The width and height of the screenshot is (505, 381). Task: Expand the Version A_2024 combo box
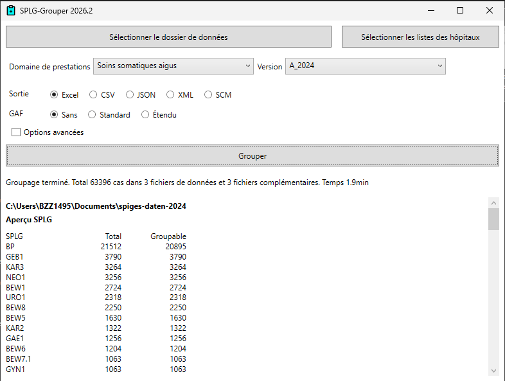(x=365, y=66)
